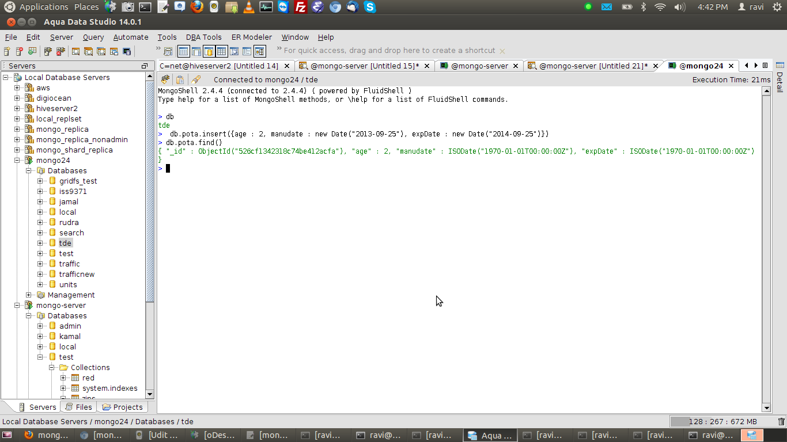Select the system.indexes collection
The height and width of the screenshot is (442, 787).
pos(109,388)
